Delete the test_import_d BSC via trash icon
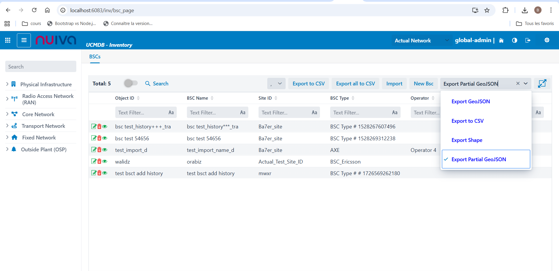Viewport: 559px width, 271px height. [99, 150]
